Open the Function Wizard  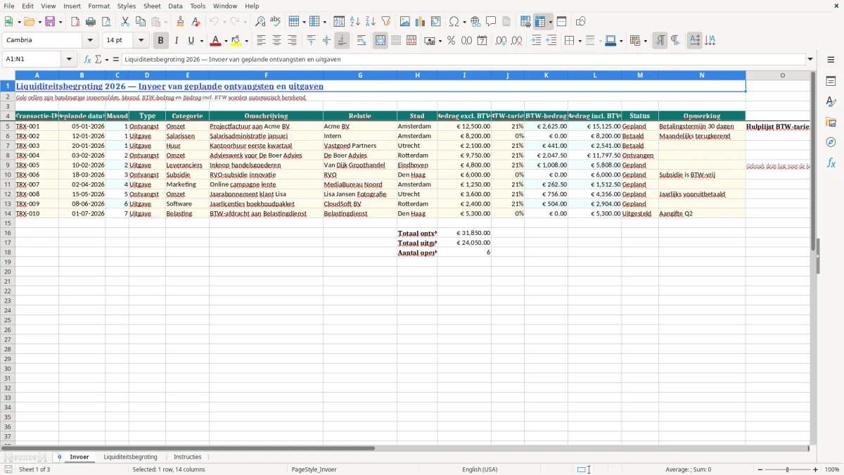pos(88,60)
